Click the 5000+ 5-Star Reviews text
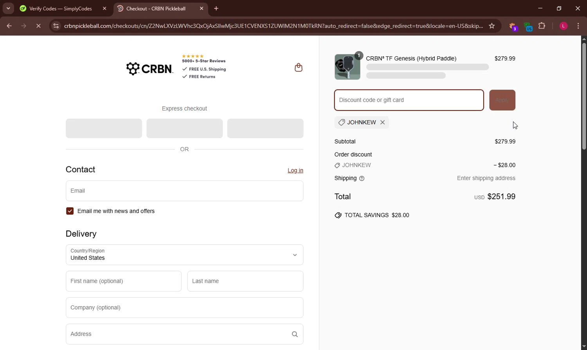This screenshot has height=350, width=587. click(x=204, y=61)
